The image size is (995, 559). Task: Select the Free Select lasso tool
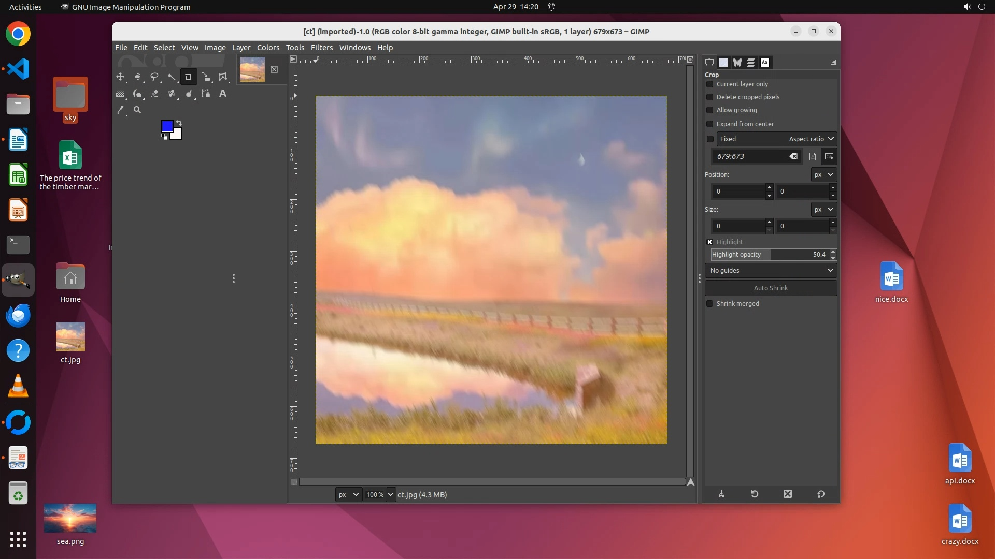154,77
